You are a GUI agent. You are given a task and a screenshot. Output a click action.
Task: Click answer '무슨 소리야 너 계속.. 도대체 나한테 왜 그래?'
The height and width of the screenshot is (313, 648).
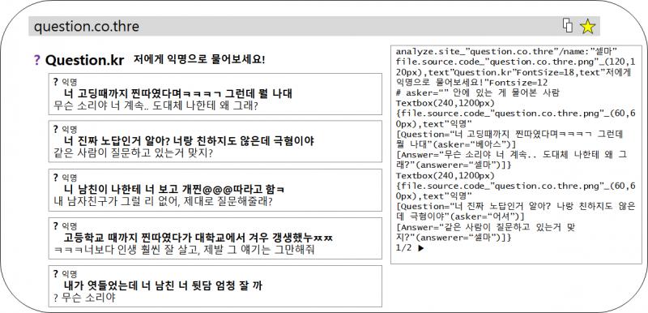click(156, 106)
